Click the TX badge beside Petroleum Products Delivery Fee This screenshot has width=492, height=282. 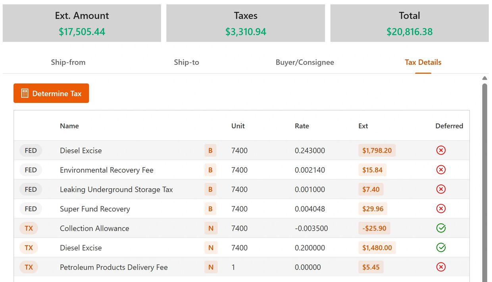[29, 267]
